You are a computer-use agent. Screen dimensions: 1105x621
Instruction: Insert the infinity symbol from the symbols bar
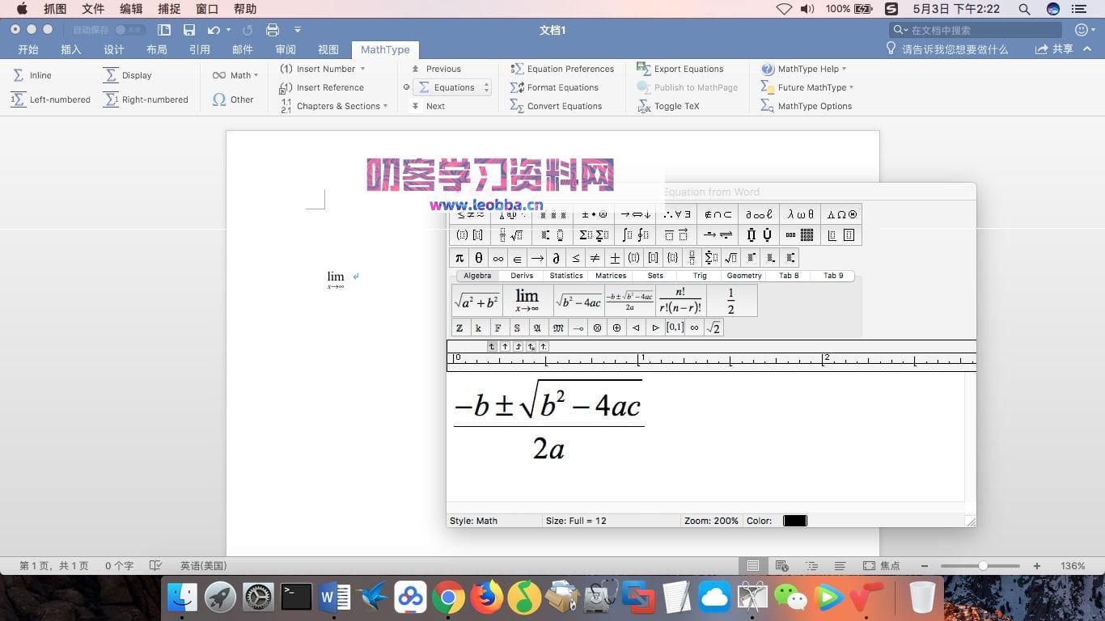pyautogui.click(x=497, y=257)
